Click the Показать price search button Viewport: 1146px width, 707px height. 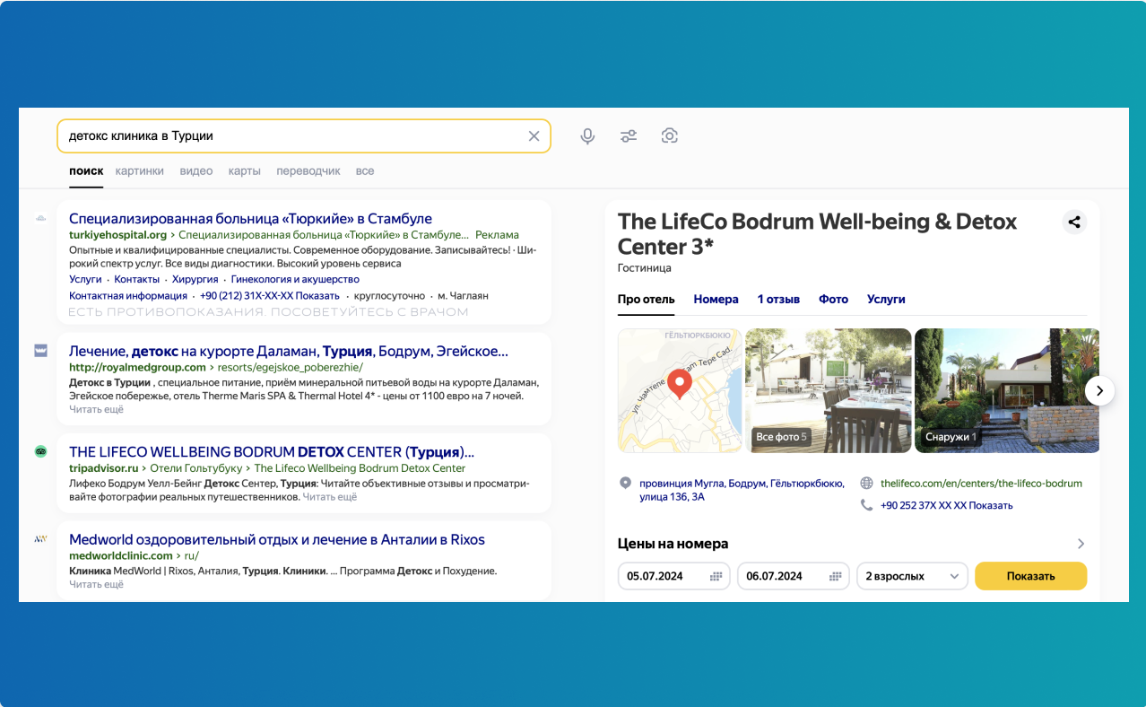click(x=1030, y=575)
